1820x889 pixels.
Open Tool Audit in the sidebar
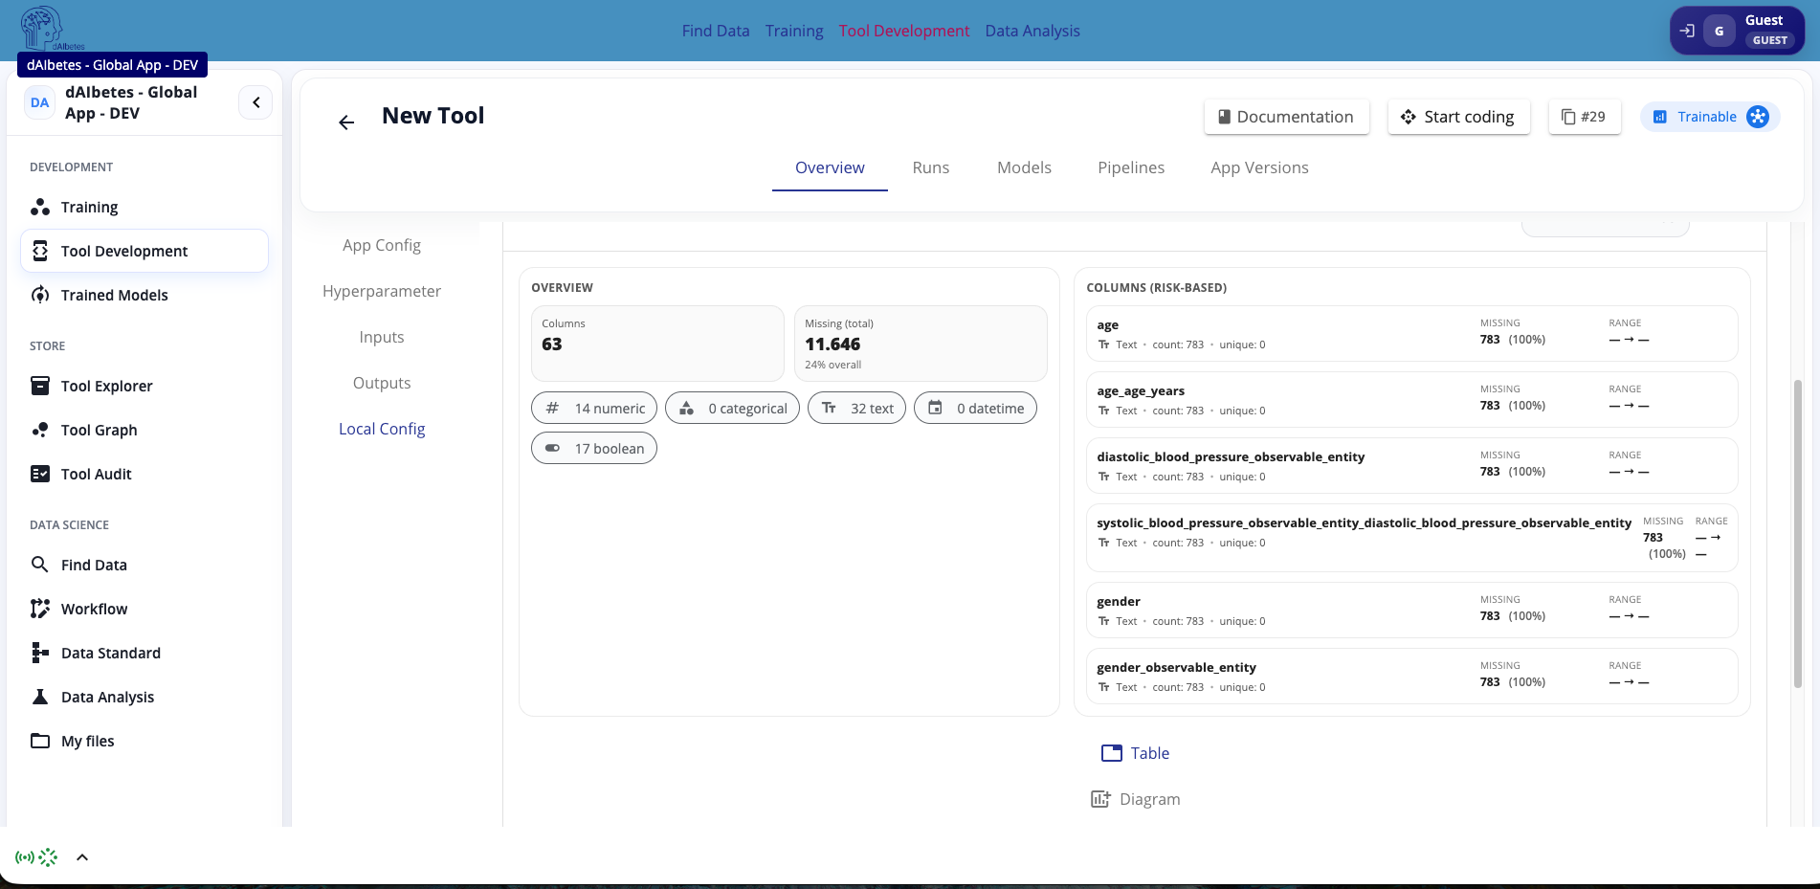point(144,474)
